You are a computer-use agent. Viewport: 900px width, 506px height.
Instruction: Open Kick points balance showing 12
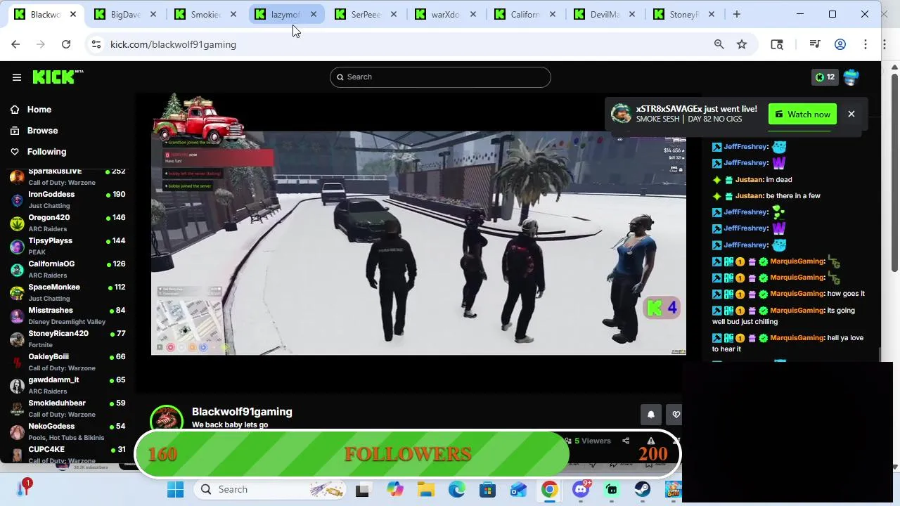coord(824,77)
